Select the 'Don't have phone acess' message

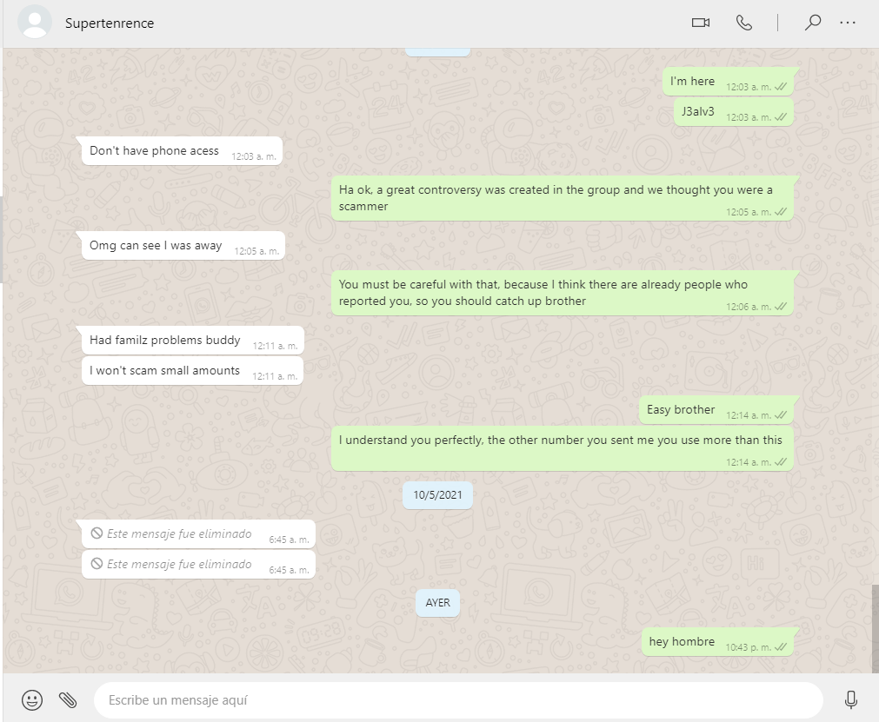(x=182, y=151)
